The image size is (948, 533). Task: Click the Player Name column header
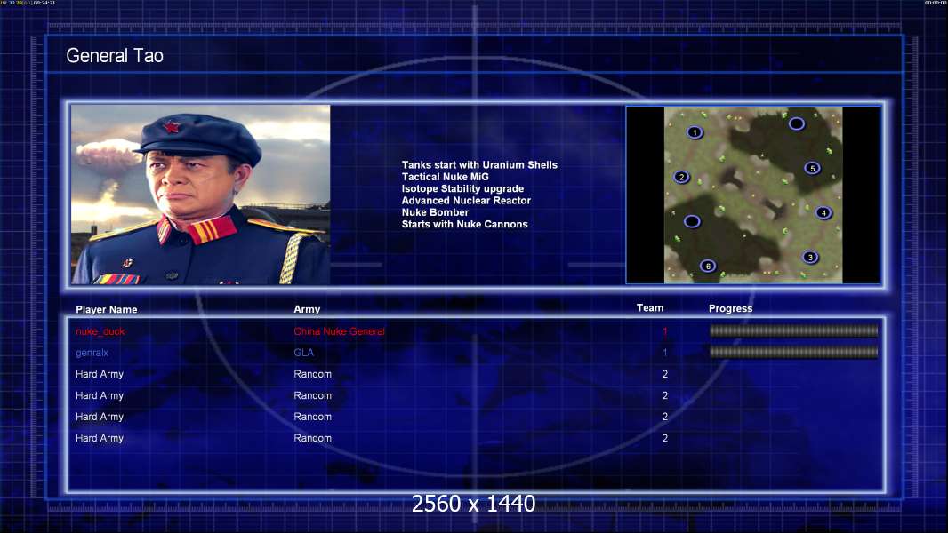pos(107,310)
